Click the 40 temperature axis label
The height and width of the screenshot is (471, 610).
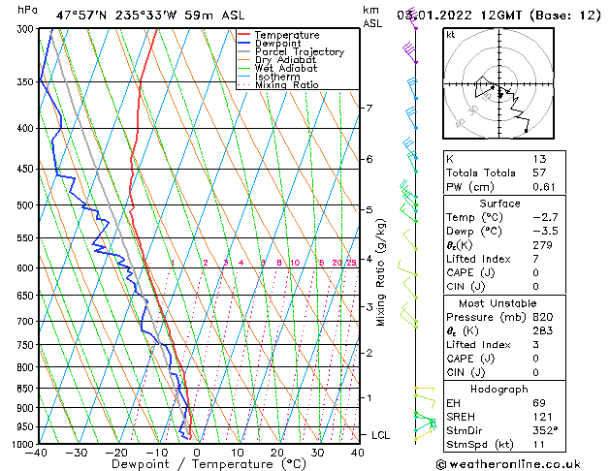[x=358, y=453]
